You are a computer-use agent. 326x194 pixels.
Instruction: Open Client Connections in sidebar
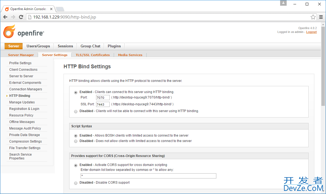(x=23, y=70)
